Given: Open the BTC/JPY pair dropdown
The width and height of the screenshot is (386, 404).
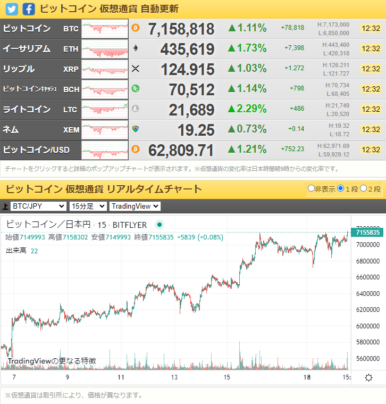Looking at the screenshot, I should 38,206.
